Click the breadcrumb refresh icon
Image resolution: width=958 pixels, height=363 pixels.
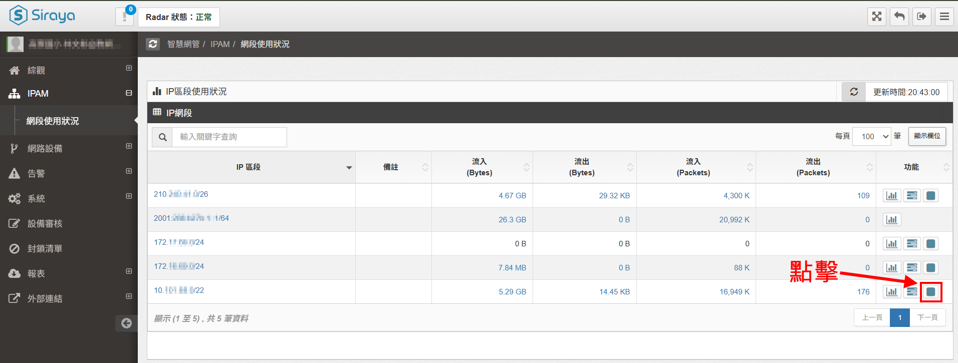tap(153, 44)
